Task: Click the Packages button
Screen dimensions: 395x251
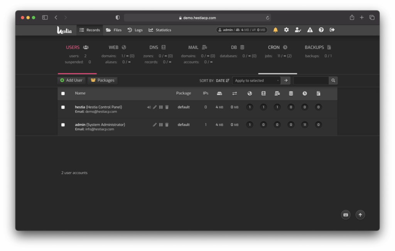Action: 103,80
